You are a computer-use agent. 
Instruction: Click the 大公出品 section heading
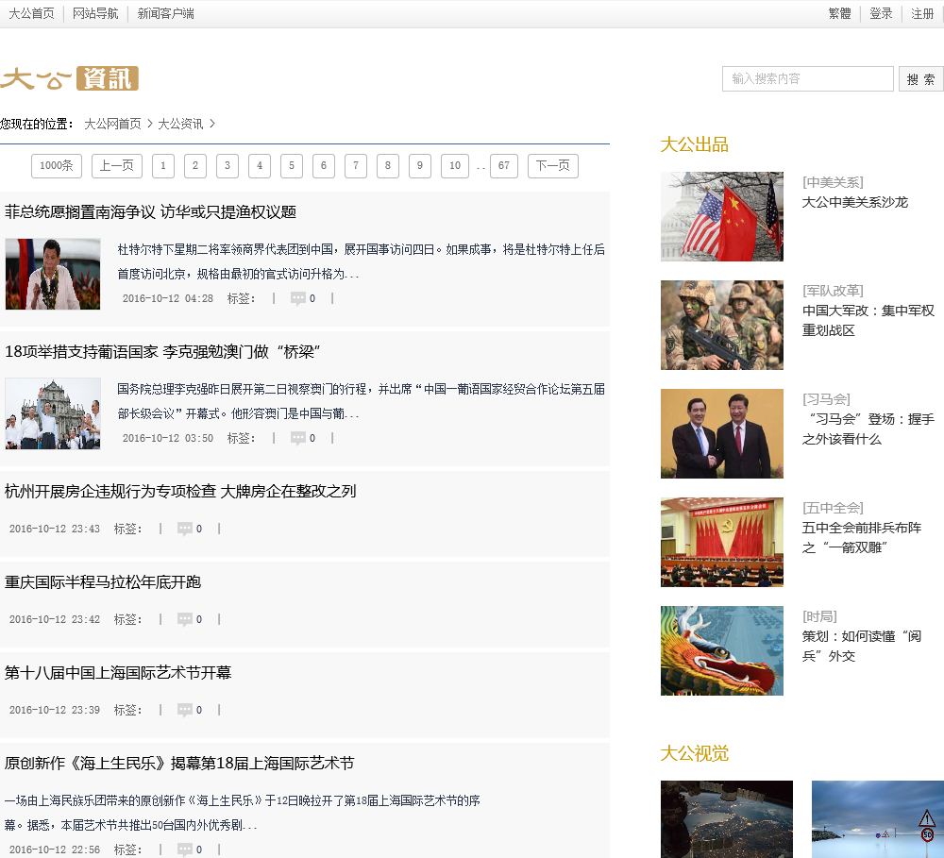coord(694,144)
